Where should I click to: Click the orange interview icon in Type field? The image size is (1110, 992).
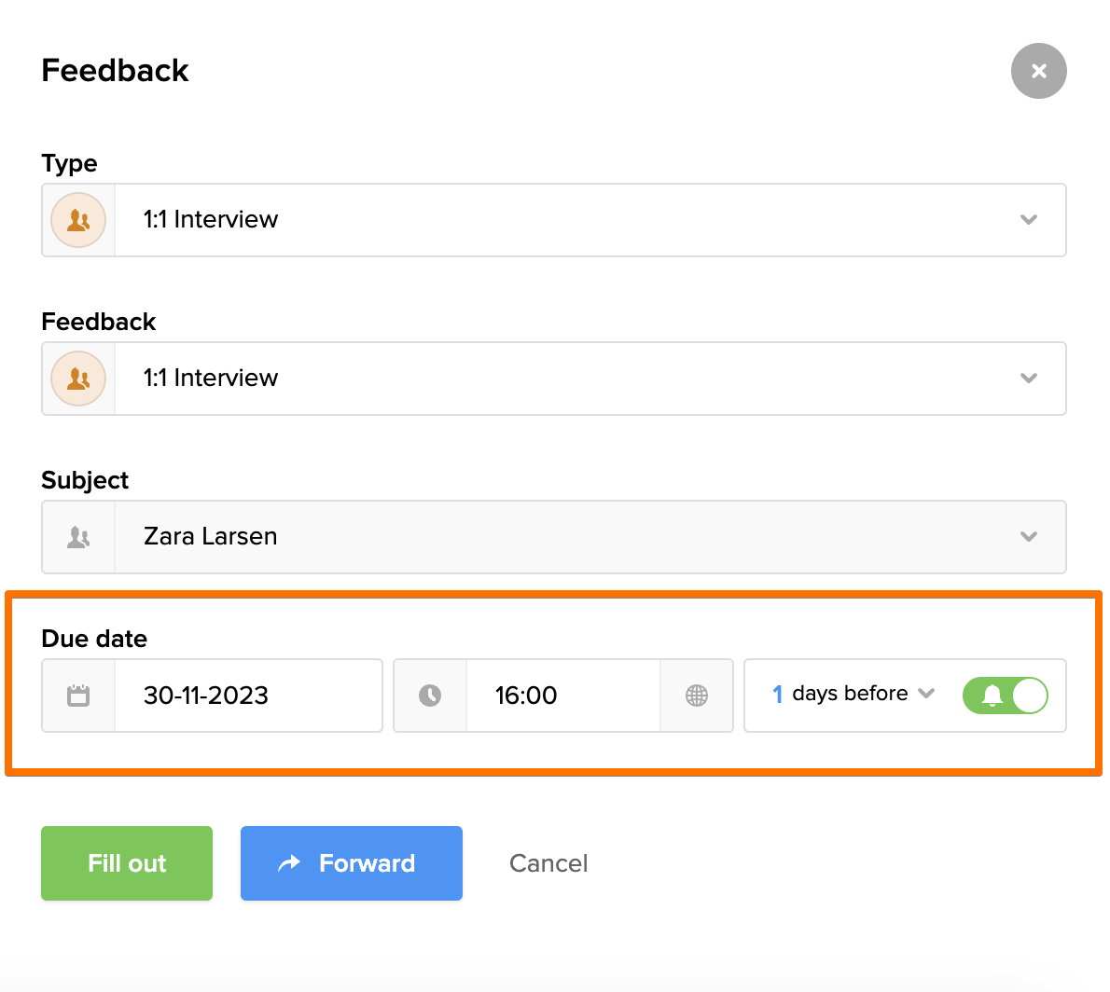78,220
